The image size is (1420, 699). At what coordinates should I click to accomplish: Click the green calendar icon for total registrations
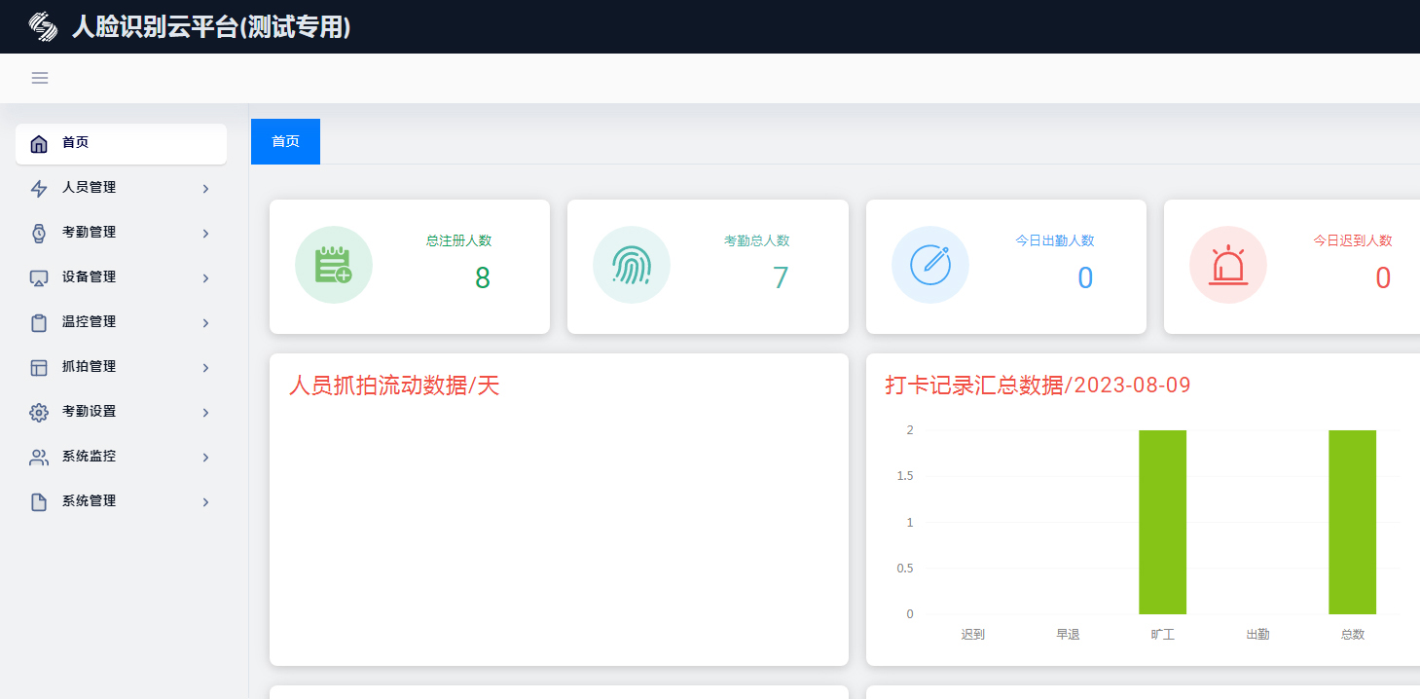(333, 265)
